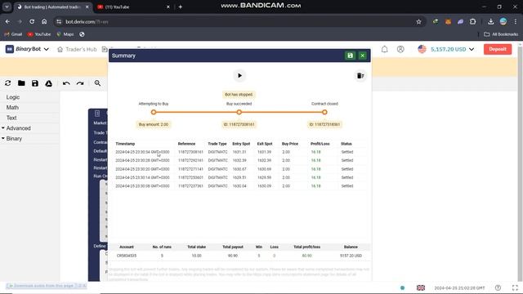
Task: Click the Timestamp column header
Action: click(125, 144)
